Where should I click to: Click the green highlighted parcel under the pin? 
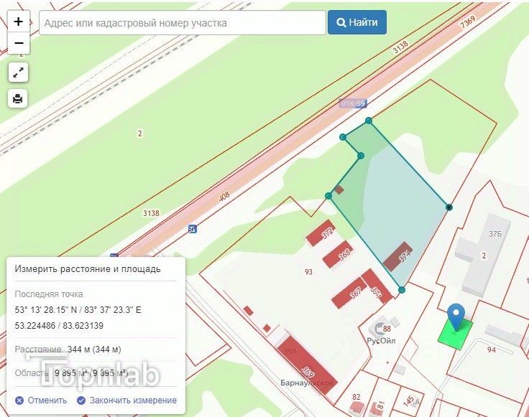pyautogui.click(x=455, y=334)
